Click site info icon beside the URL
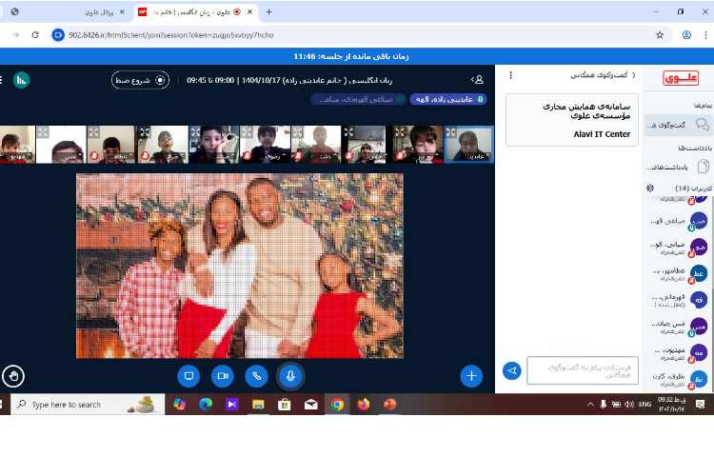714x457 pixels. (x=58, y=34)
